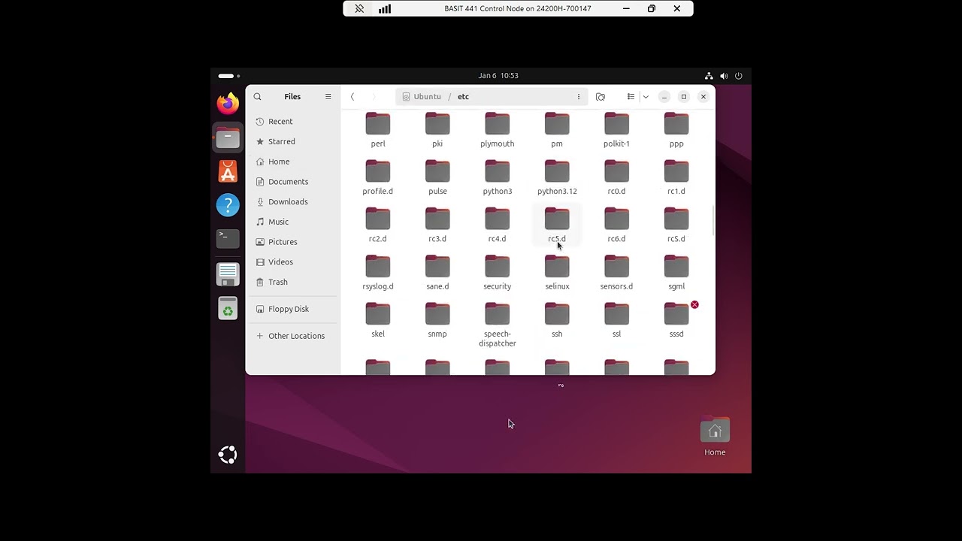This screenshot has height=541, width=962.
Task: Open the clock showing Jan 6 10:53
Action: 498,76
